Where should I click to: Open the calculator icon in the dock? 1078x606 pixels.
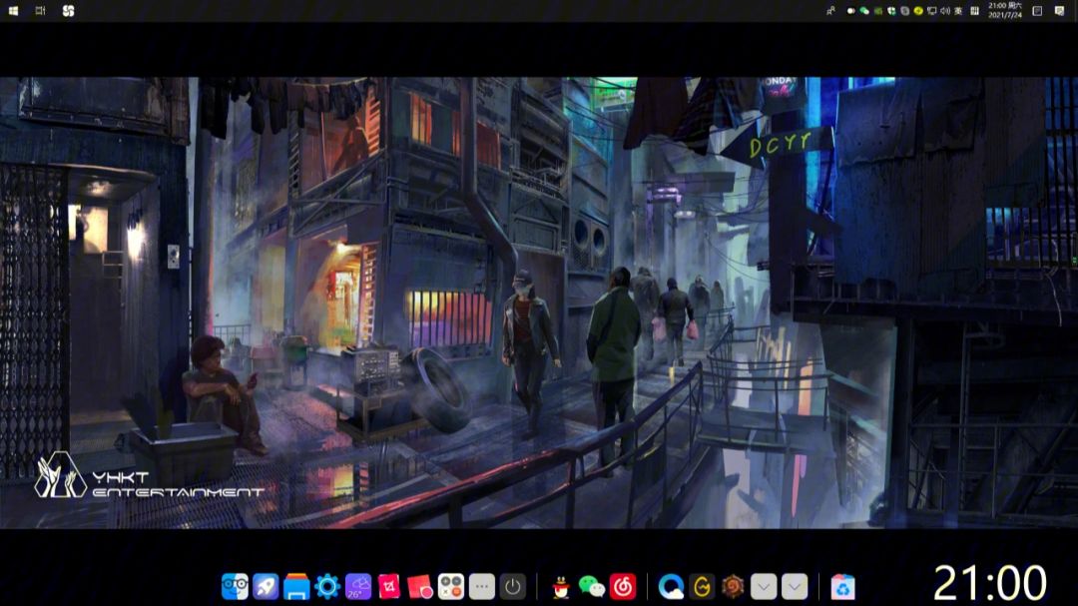click(x=451, y=587)
